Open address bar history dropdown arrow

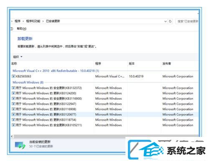[x=166, y=21]
